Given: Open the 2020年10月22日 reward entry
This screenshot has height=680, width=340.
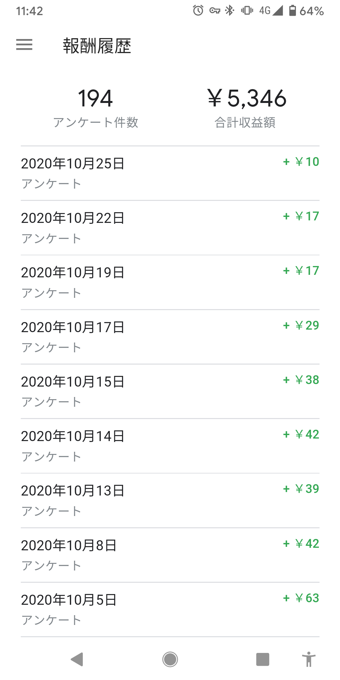Looking at the screenshot, I should (x=170, y=228).
